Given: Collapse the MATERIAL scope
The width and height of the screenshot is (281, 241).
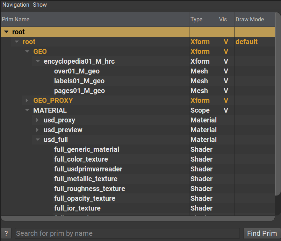Looking at the screenshot, I should click(x=27, y=110).
